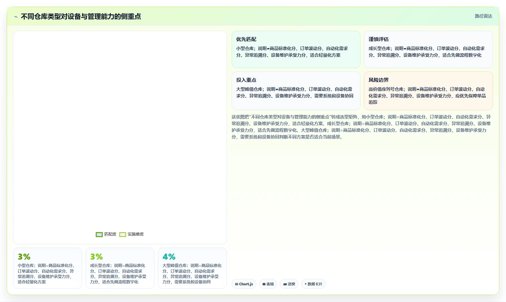This screenshot has height=302, width=506.
Task: Open the 风险边界 card
Action: (x=428, y=91)
